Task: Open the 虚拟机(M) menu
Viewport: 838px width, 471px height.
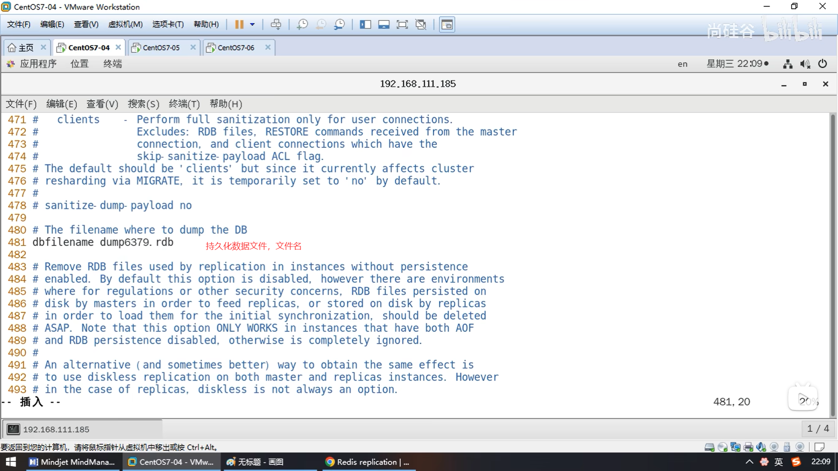Action: (125, 24)
